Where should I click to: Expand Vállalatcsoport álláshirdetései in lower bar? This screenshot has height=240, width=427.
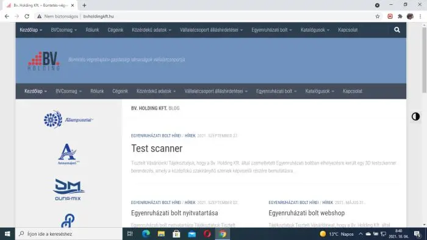click(x=216, y=91)
